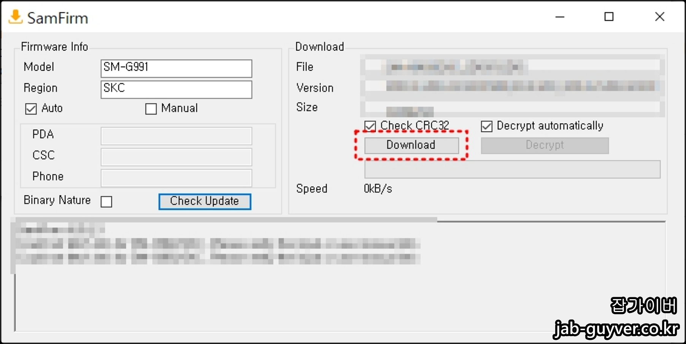Click the Binary Nature label
Image resolution: width=686 pixels, height=344 pixels.
point(57,200)
